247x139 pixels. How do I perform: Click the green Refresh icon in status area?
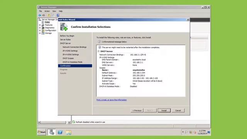point(74,122)
